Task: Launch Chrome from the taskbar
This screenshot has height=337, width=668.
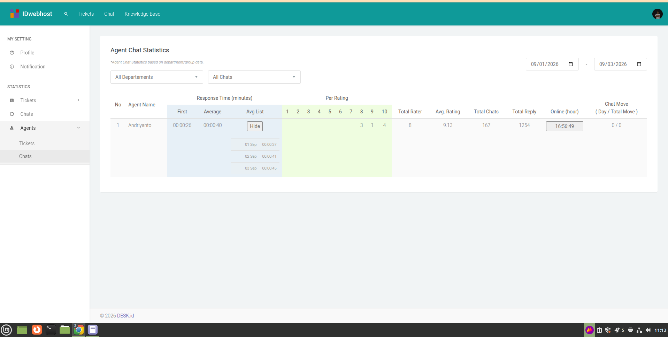Action: coord(79,330)
